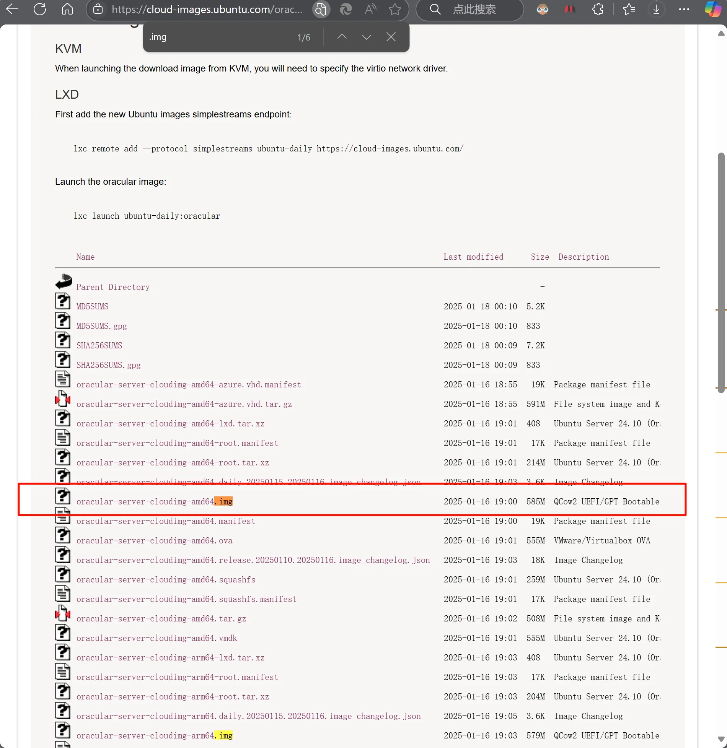This screenshot has width=727, height=748.
Task: Sort listing by Last modified column
Action: pos(473,257)
